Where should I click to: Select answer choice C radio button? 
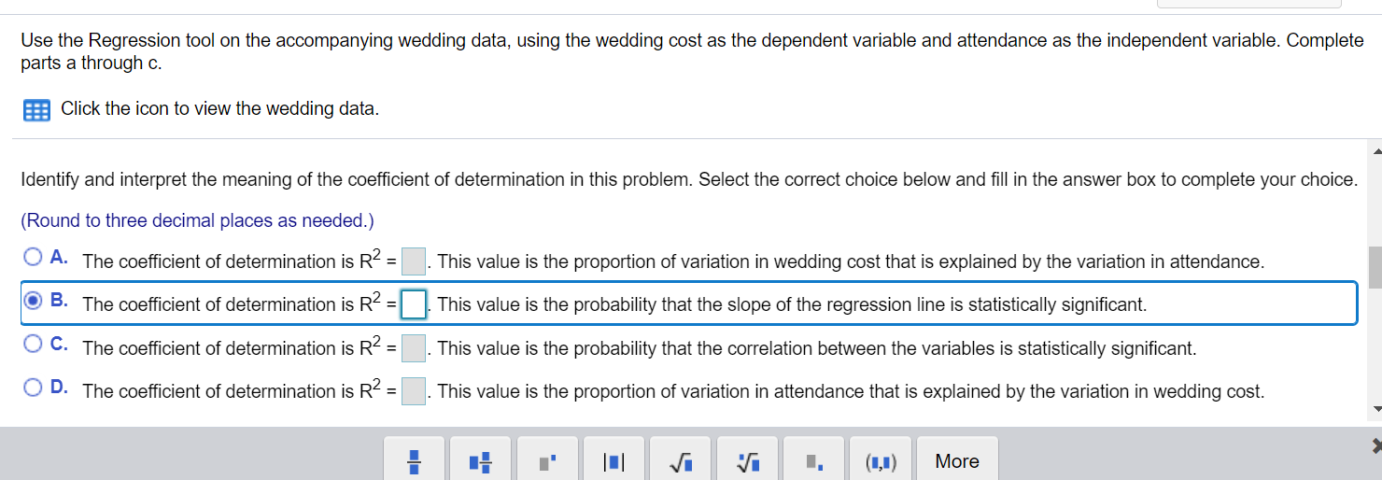34,344
